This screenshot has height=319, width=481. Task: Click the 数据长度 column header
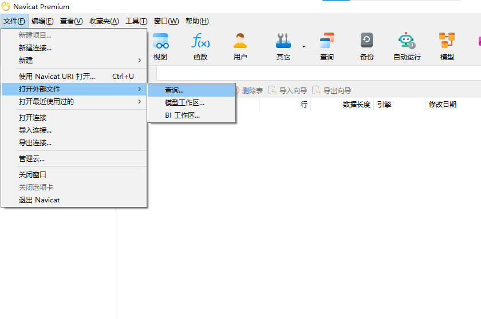point(342,105)
